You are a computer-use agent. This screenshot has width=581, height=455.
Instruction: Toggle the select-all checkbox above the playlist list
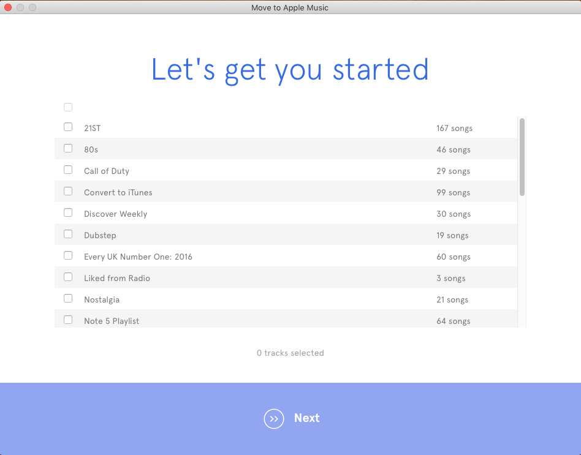point(68,107)
